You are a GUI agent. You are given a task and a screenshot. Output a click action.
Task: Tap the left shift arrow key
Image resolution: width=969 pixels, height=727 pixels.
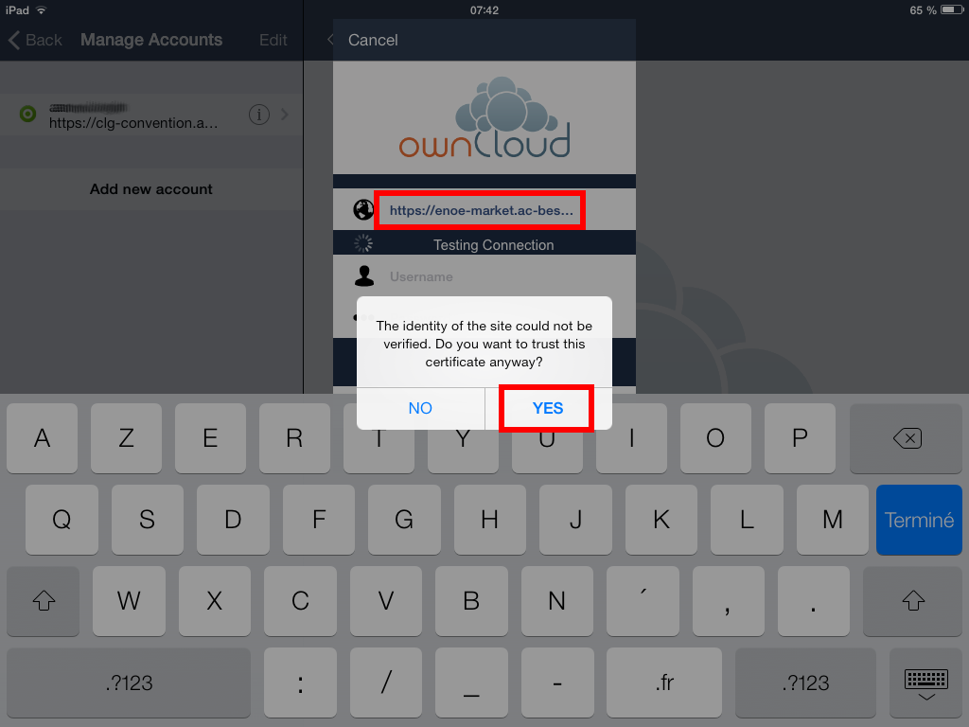tap(44, 600)
